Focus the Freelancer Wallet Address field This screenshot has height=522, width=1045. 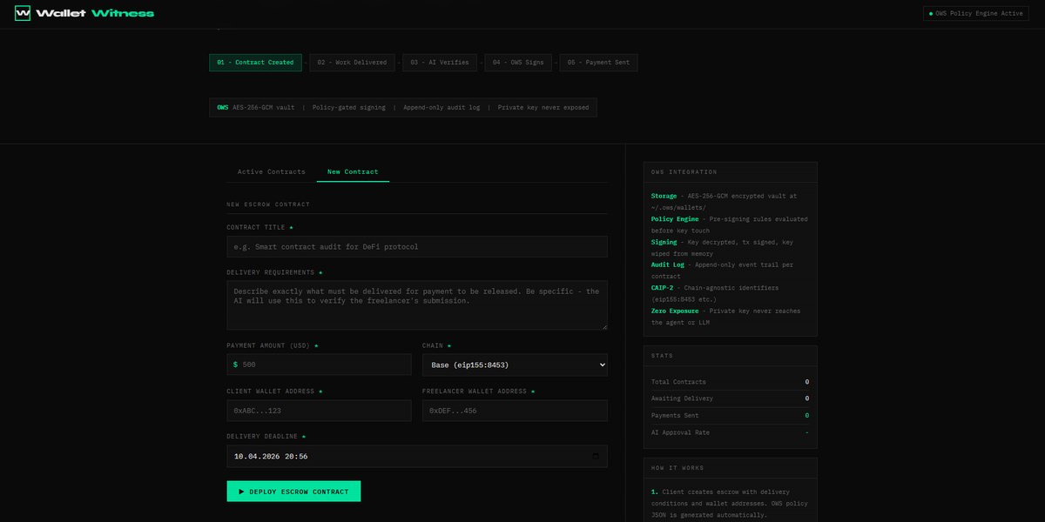point(515,411)
